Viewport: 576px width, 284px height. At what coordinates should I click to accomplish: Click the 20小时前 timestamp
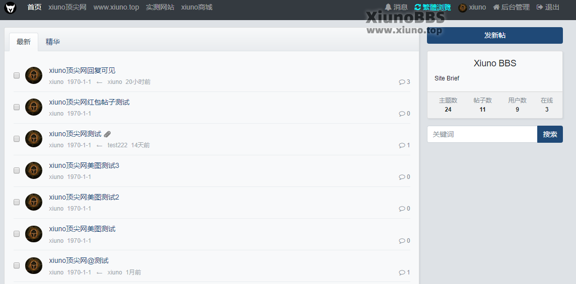[138, 82]
